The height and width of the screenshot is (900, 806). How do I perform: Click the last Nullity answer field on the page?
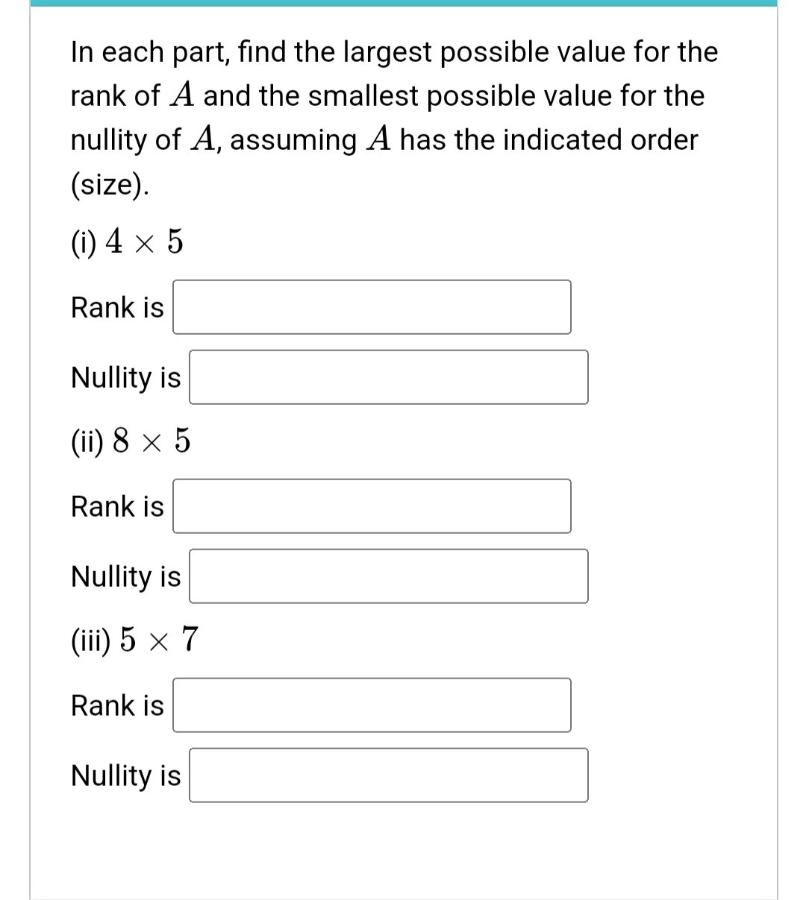click(x=388, y=775)
